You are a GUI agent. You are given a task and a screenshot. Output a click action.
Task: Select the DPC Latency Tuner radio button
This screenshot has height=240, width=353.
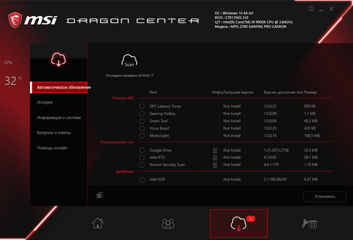(142, 106)
